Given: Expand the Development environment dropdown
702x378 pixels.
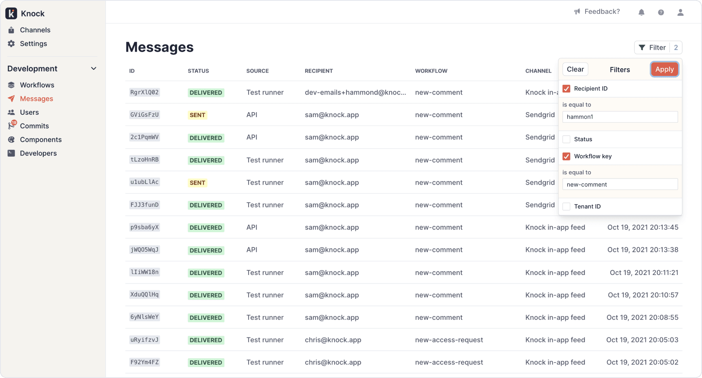Looking at the screenshot, I should [93, 69].
